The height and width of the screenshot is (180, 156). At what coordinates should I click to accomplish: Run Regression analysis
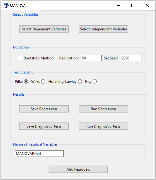[104, 109]
